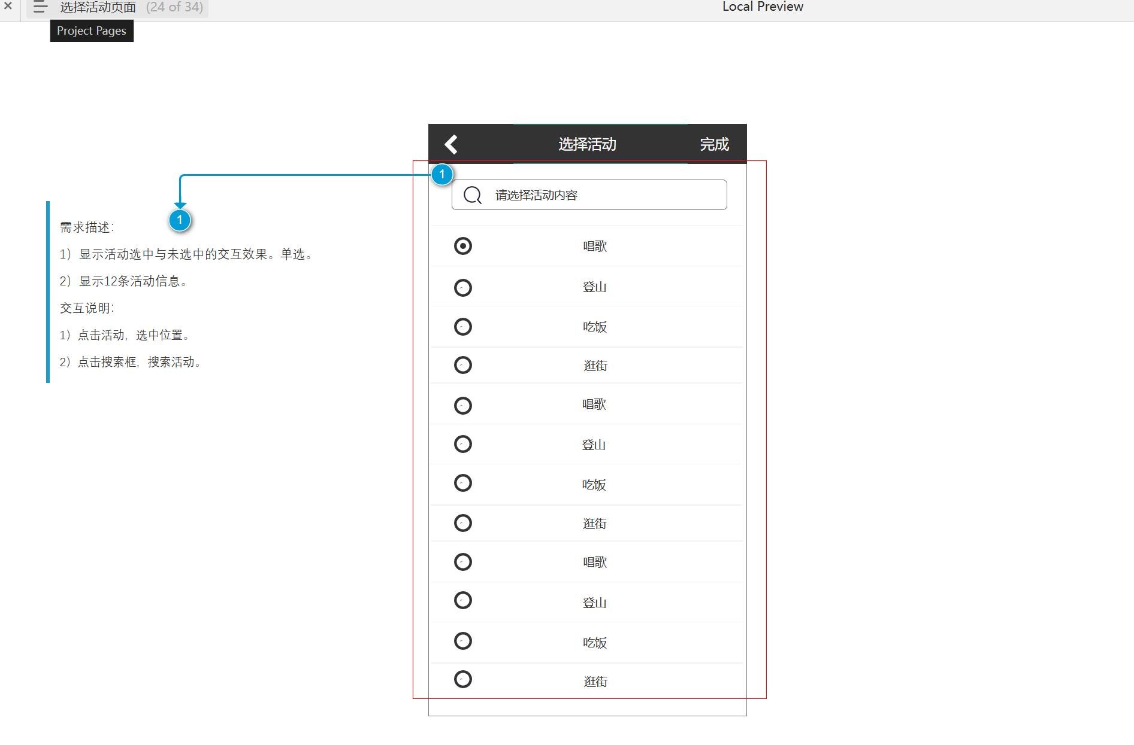Click the third 唱歌 activity label
This screenshot has width=1134, height=745.
pyautogui.click(x=595, y=562)
